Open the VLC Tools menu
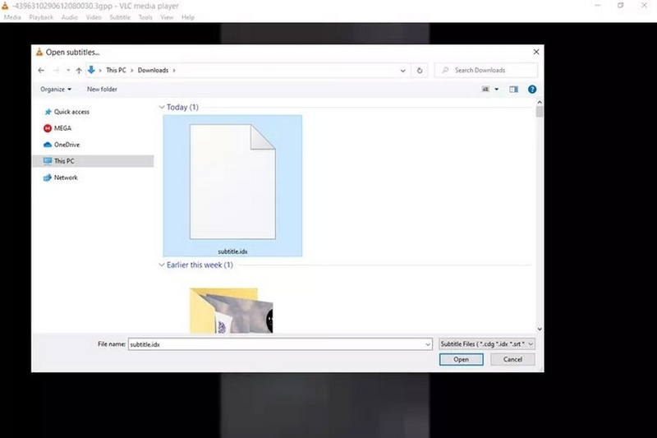 [145, 17]
